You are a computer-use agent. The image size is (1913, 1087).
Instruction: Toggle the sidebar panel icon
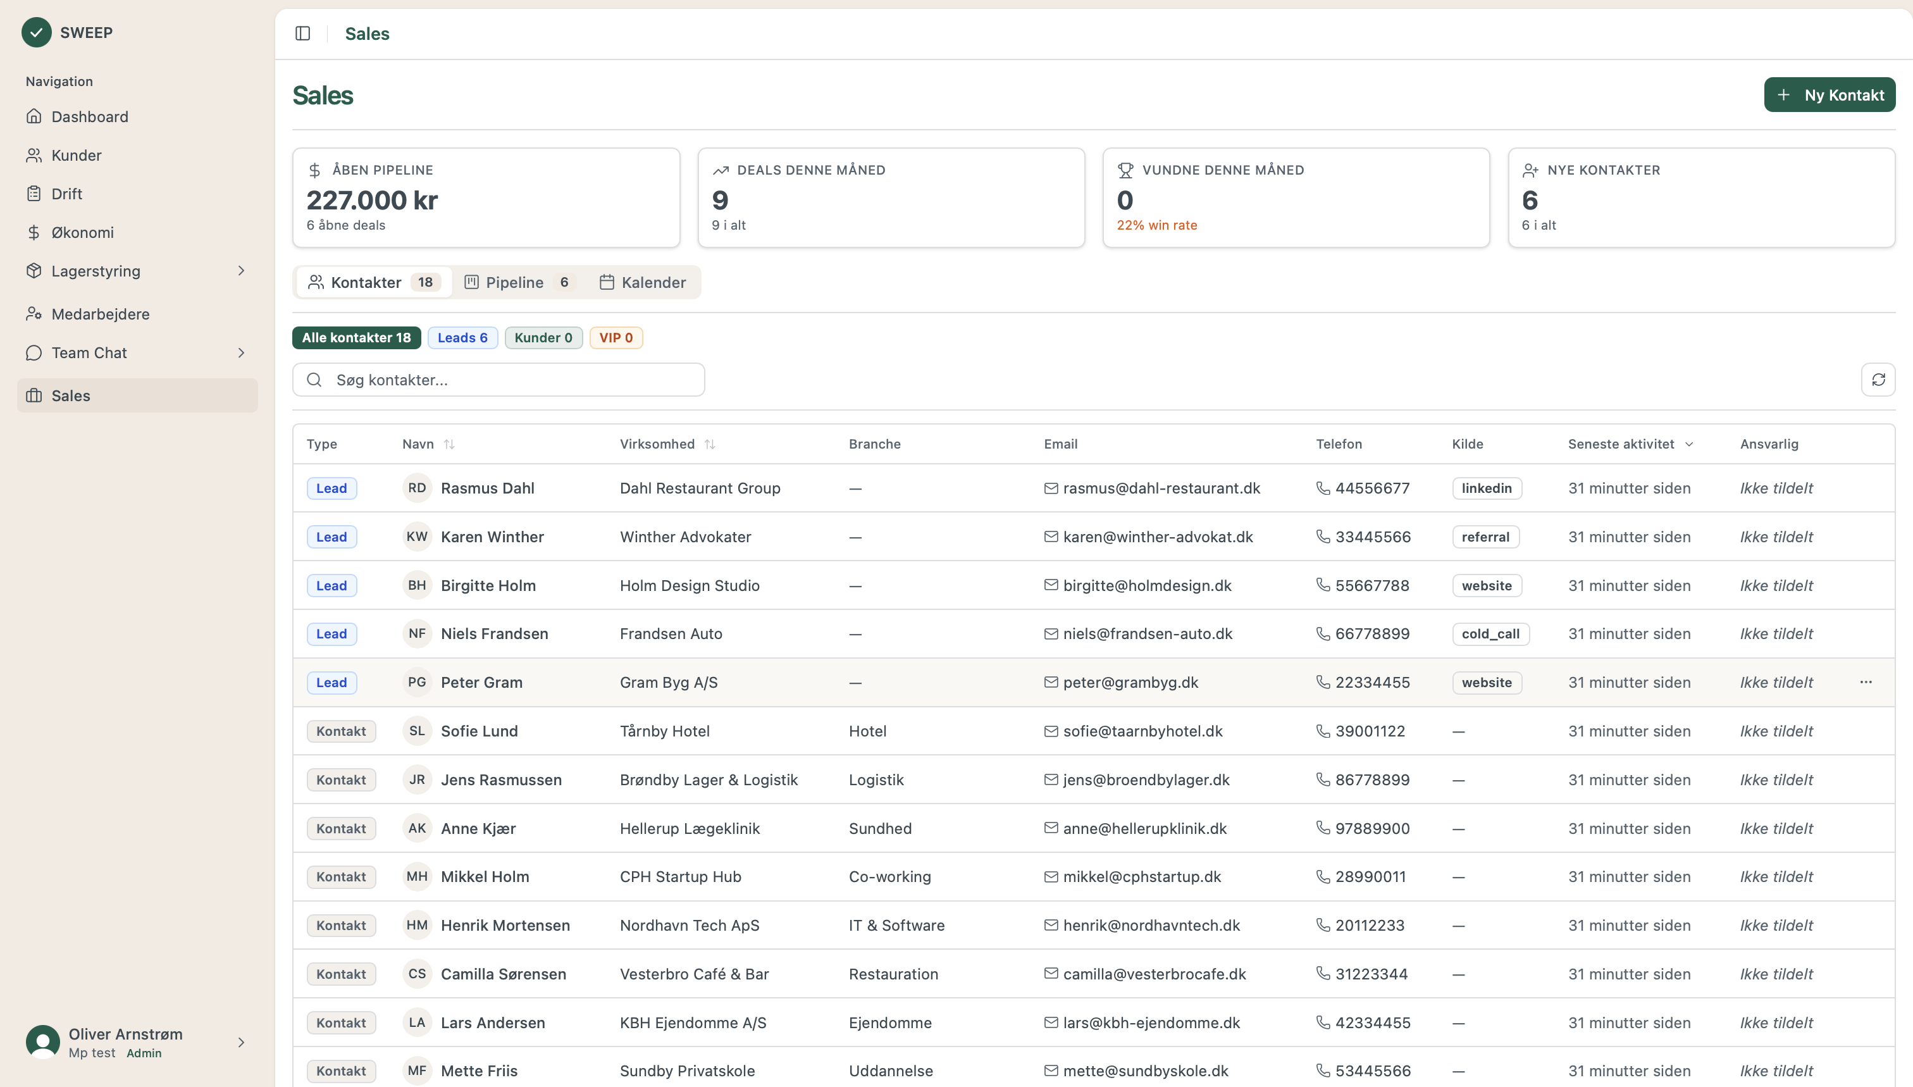[x=302, y=34]
